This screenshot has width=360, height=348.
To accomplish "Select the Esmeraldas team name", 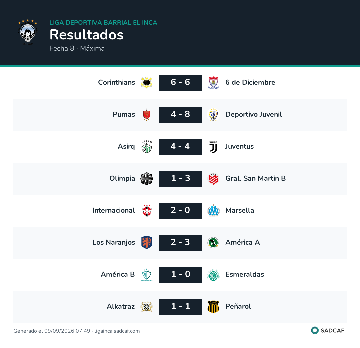I will 245,274.
